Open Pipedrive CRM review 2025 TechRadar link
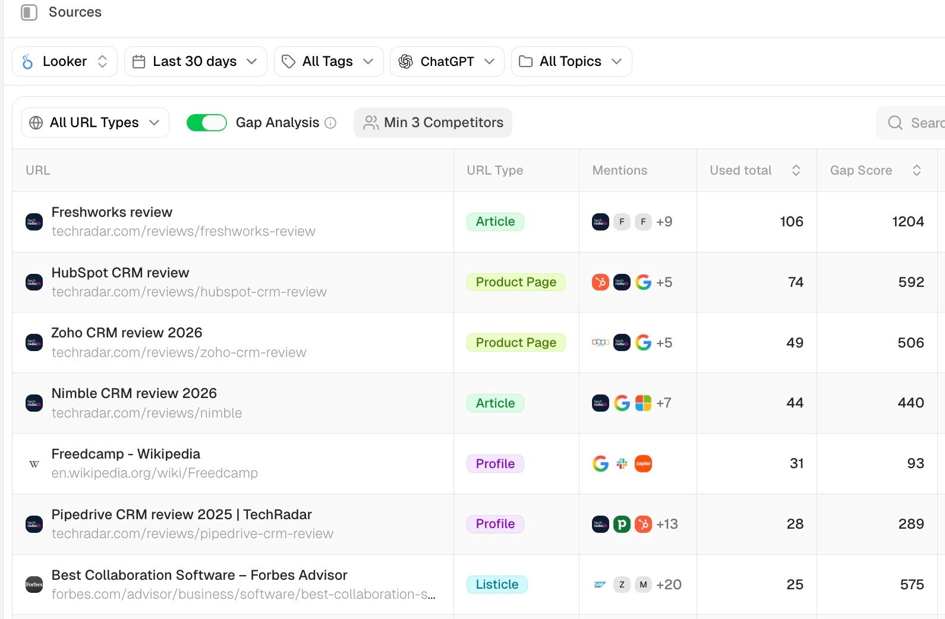 click(181, 514)
